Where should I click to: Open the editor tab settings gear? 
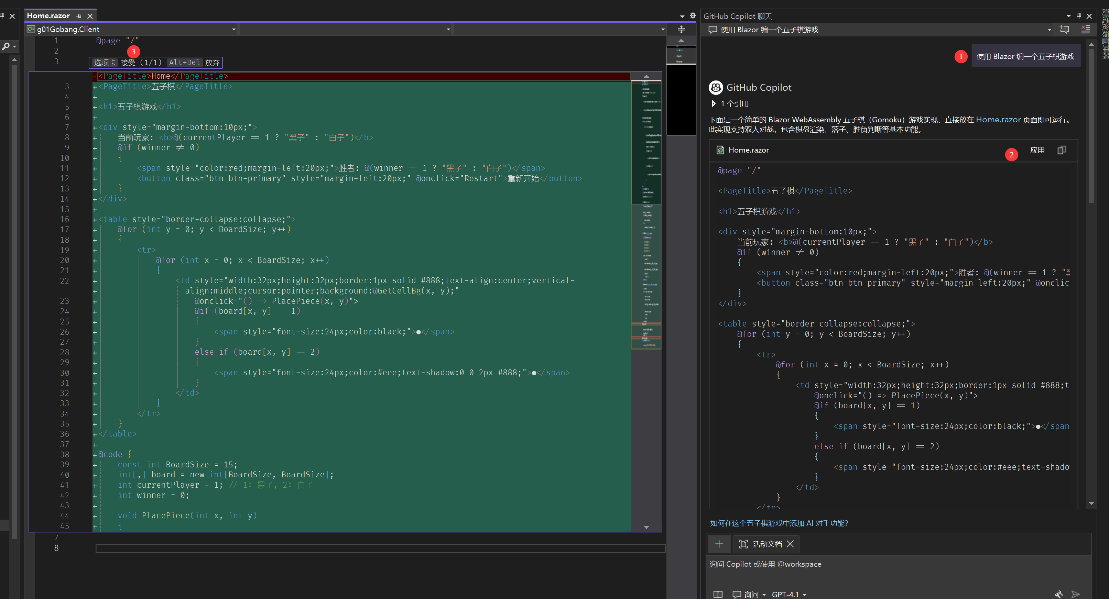693,15
